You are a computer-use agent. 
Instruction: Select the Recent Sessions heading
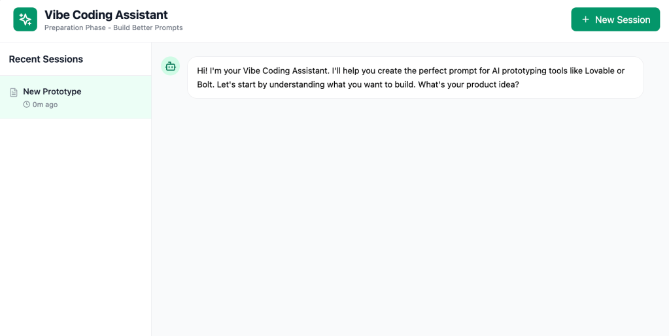(x=46, y=59)
